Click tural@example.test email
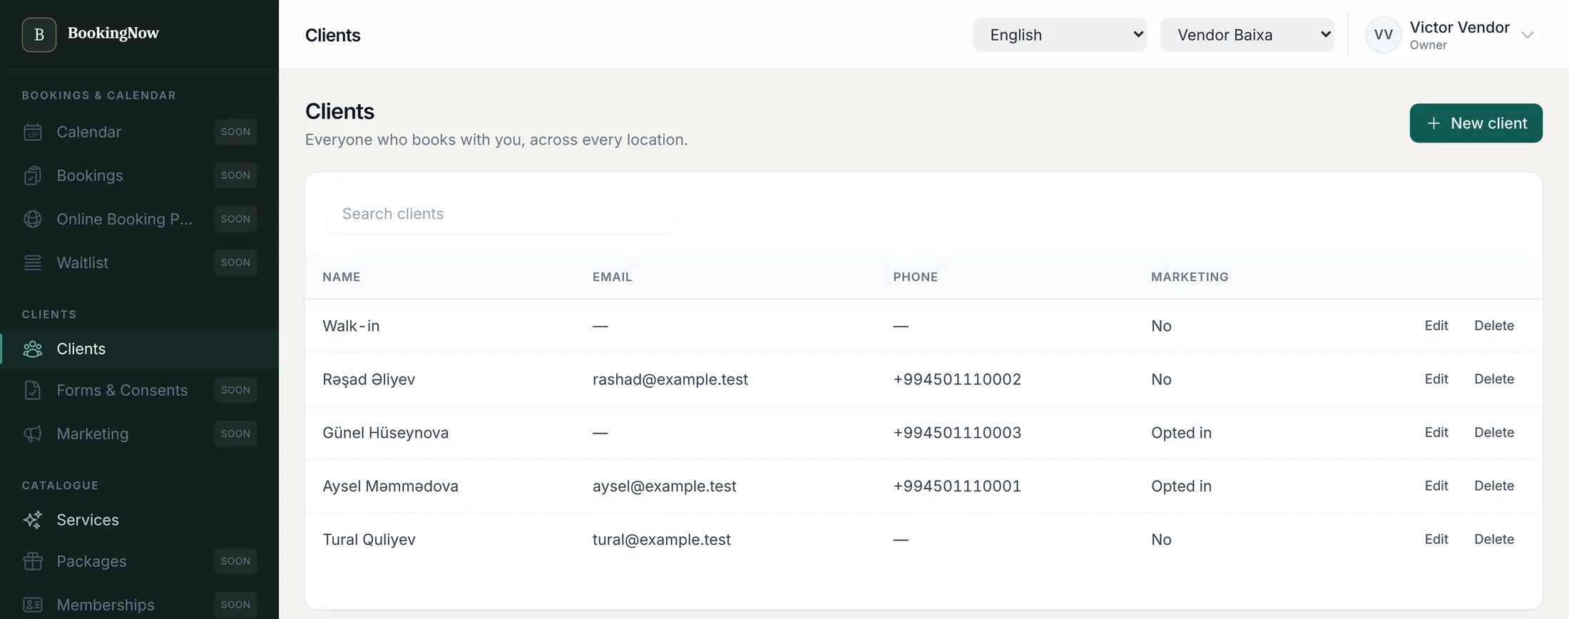Screen dimensions: 1569x619 [662, 540]
